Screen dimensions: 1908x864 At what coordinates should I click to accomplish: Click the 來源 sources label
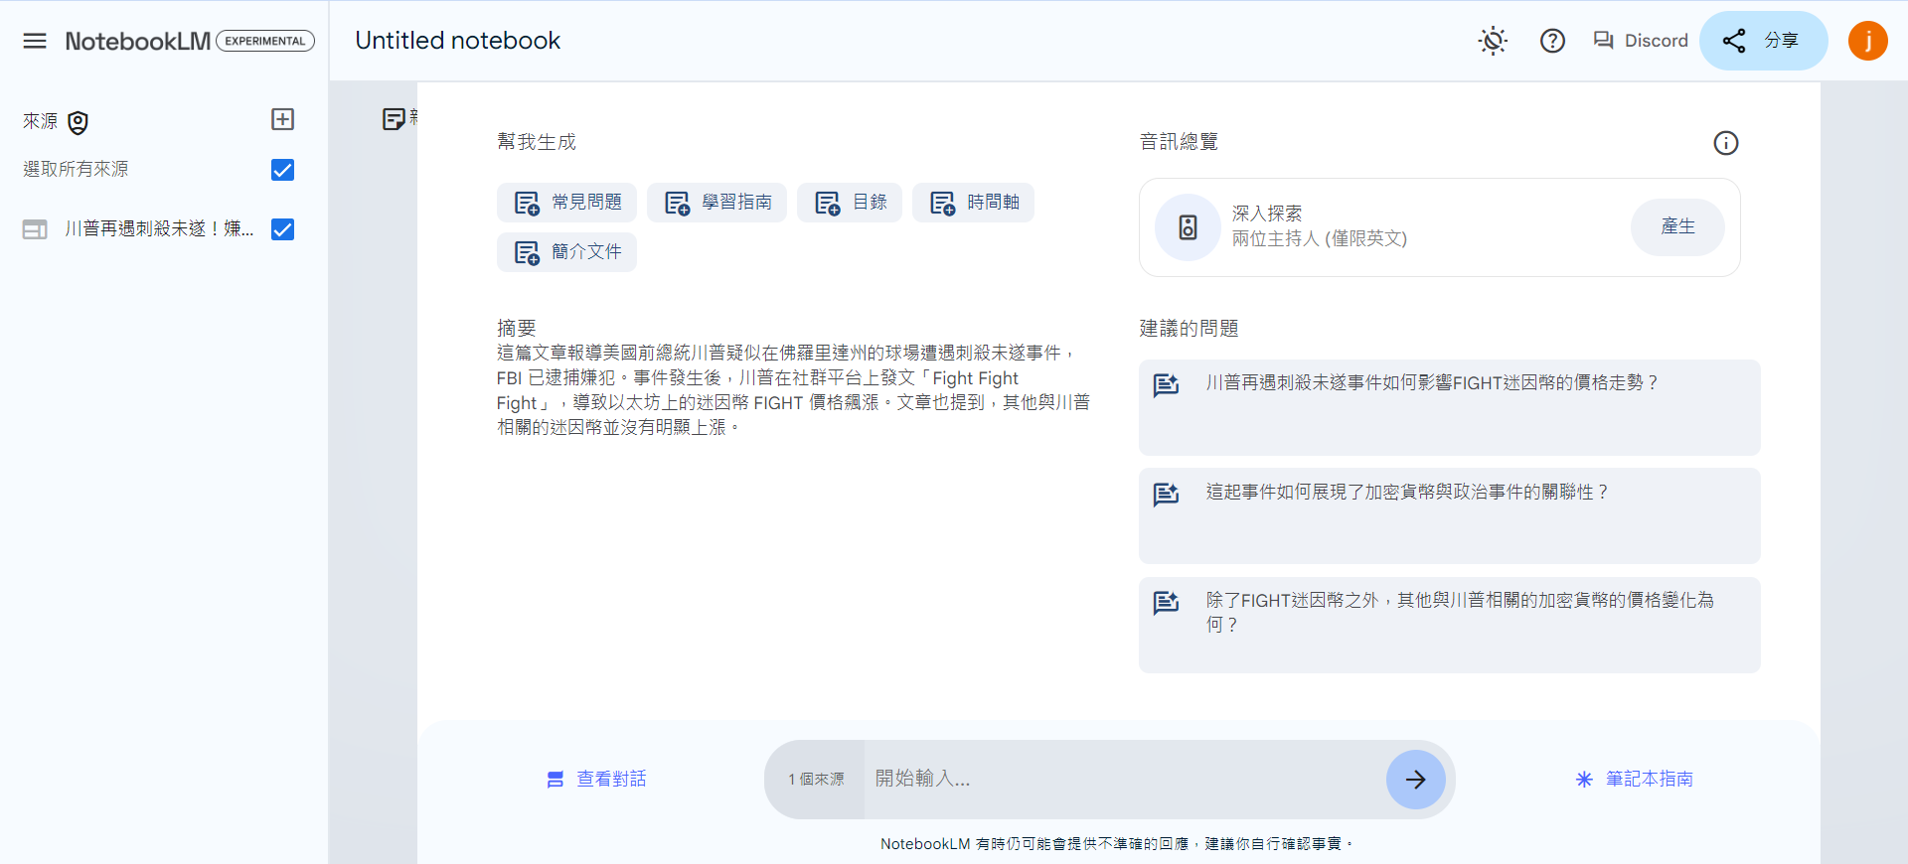[41, 121]
